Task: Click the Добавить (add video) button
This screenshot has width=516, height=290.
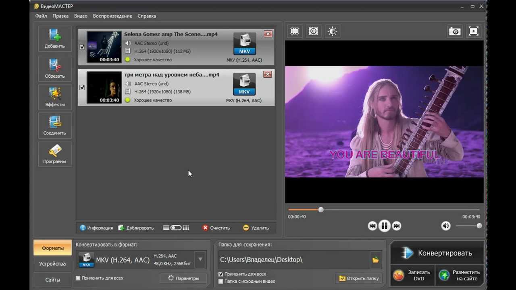Action: click(x=54, y=39)
